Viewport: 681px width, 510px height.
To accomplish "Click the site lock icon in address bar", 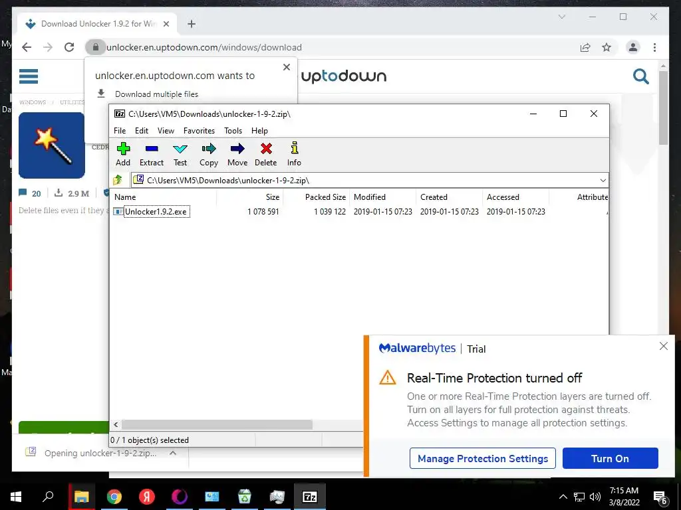I will (x=96, y=47).
